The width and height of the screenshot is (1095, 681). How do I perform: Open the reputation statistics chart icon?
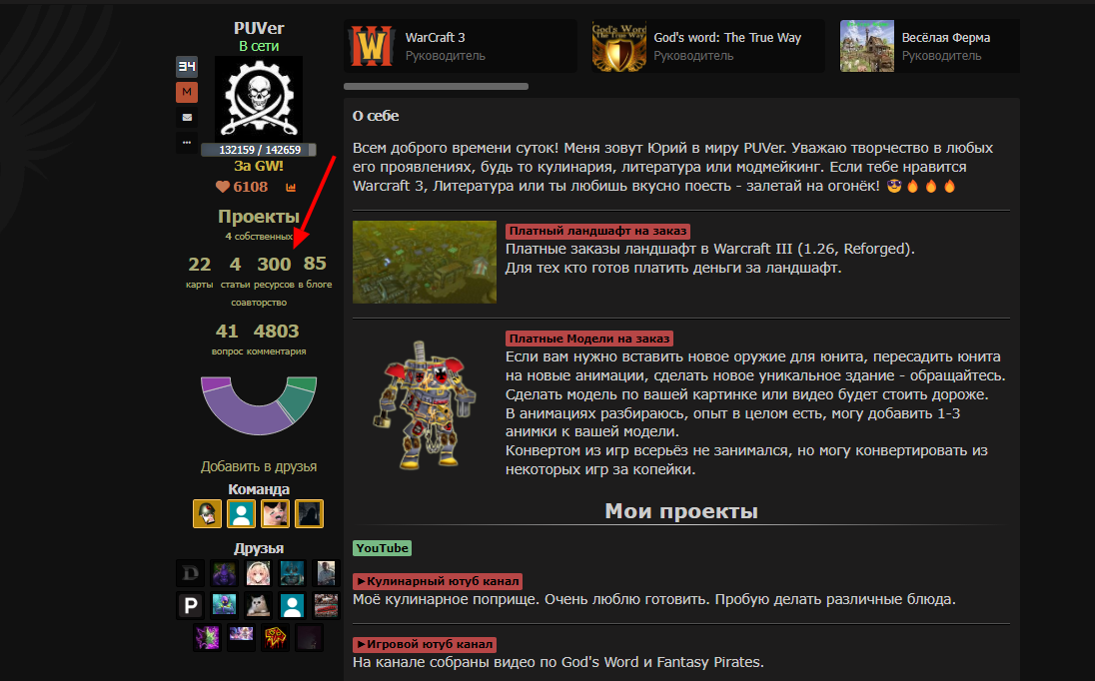tap(291, 187)
